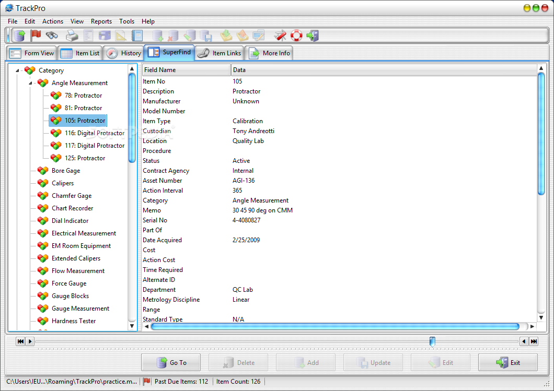554x391 pixels.
Task: Click the red flag past-due icon
Action: 36,35
